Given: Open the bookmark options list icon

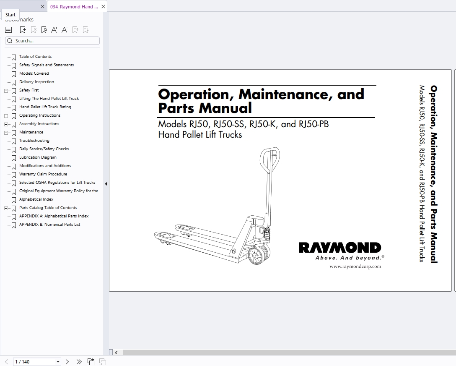Looking at the screenshot, I should (x=8, y=29).
